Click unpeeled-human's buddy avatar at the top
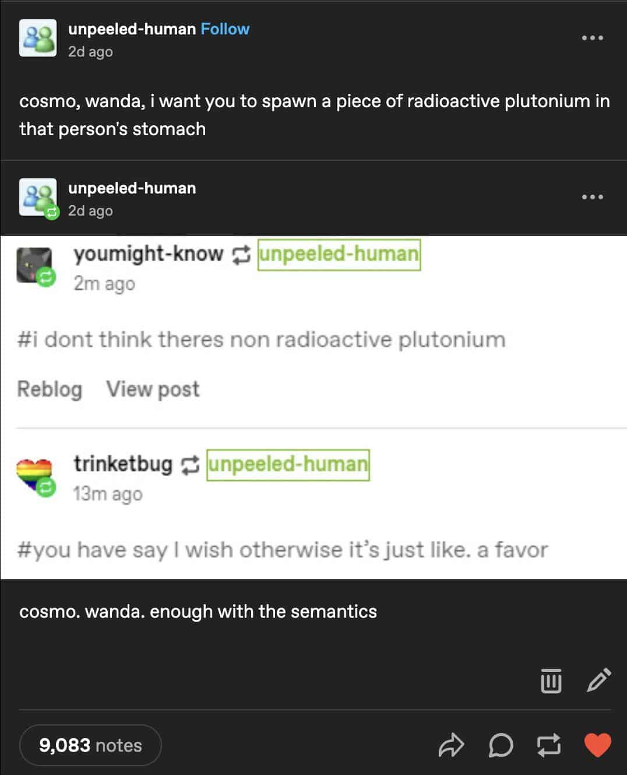Viewport: 627px width, 775px height. coord(38,38)
